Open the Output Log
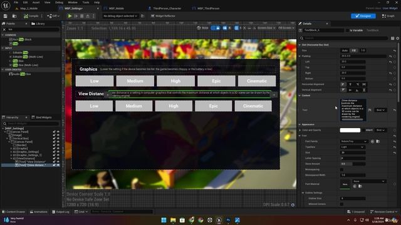Screen dimensions: 401x225 [60, 212]
